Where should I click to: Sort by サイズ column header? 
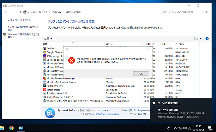click(x=162, y=44)
